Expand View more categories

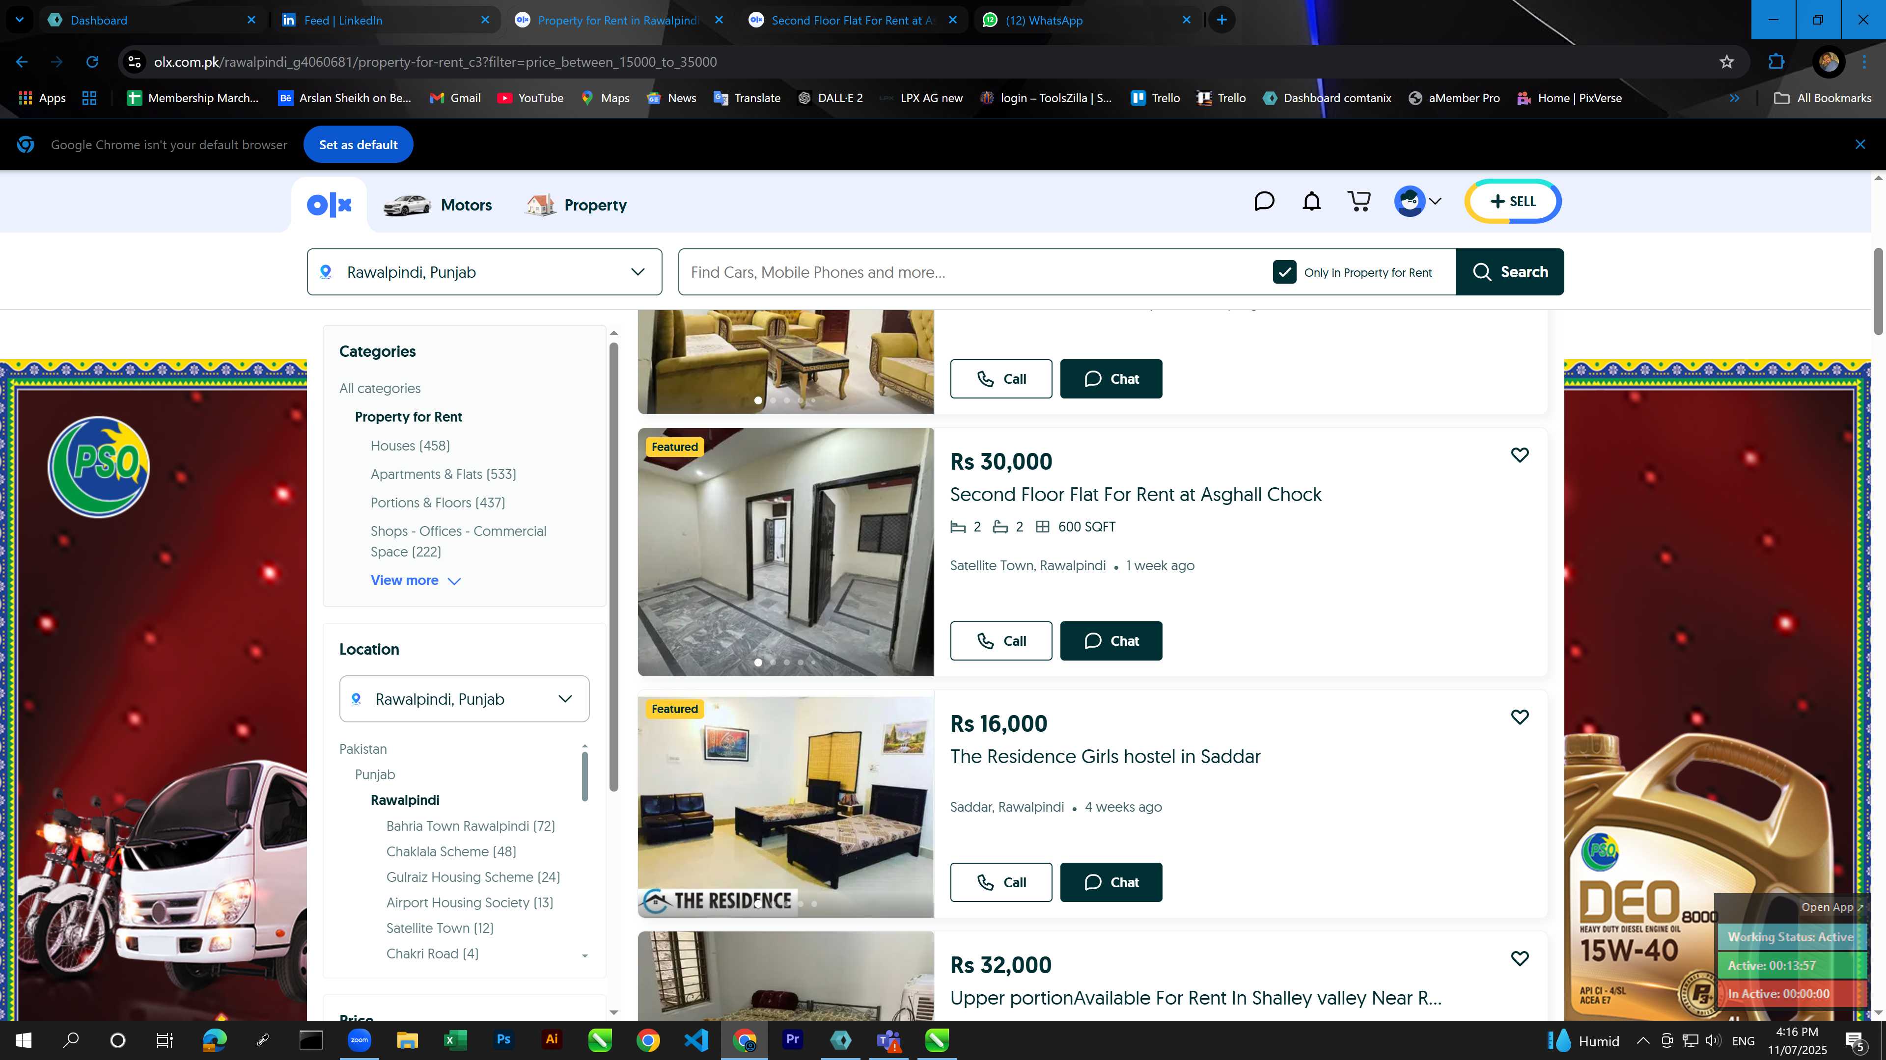[415, 580]
